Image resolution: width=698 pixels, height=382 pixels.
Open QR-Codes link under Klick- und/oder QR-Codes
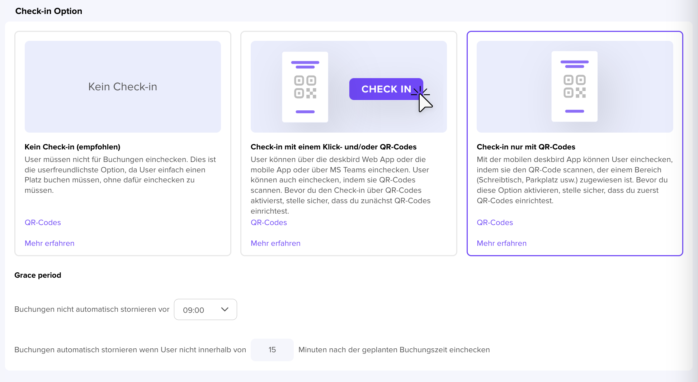click(269, 223)
